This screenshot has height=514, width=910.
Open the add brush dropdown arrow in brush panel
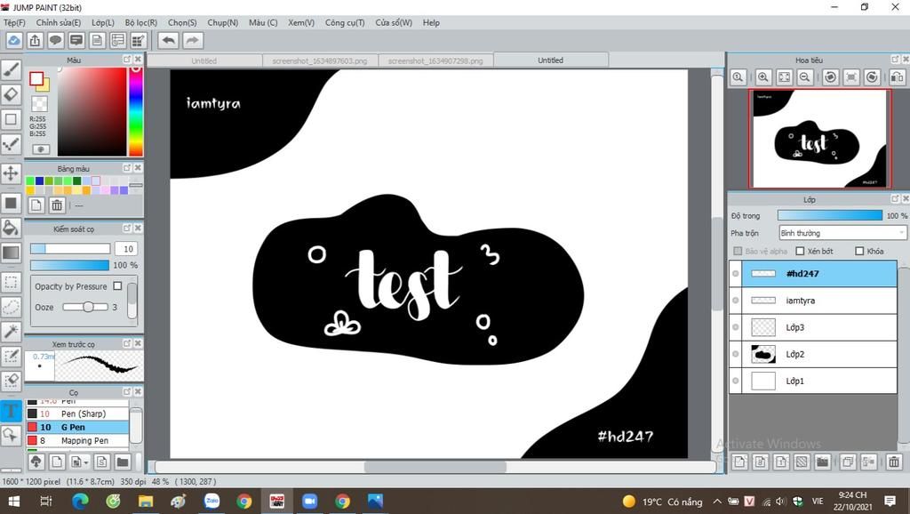click(86, 463)
